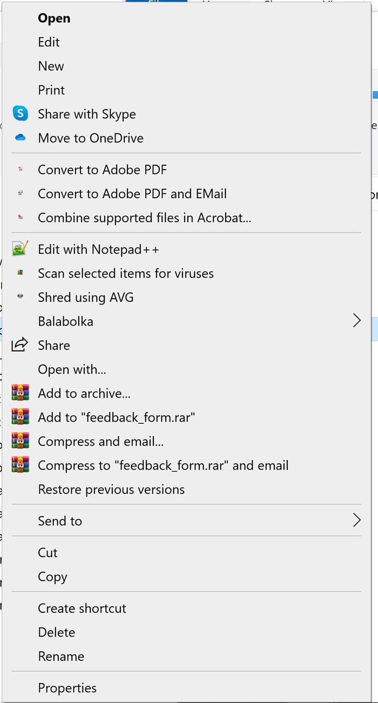The width and height of the screenshot is (378, 703).
Task: Expand the Balabolka submenu arrow
Action: 356,321
